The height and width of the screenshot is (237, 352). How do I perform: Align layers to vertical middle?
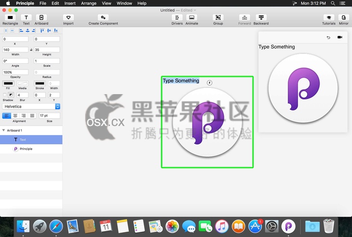click(49, 30)
